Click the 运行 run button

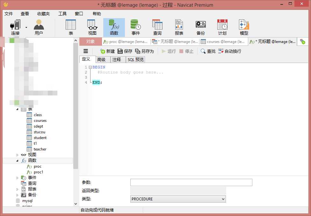(169, 51)
